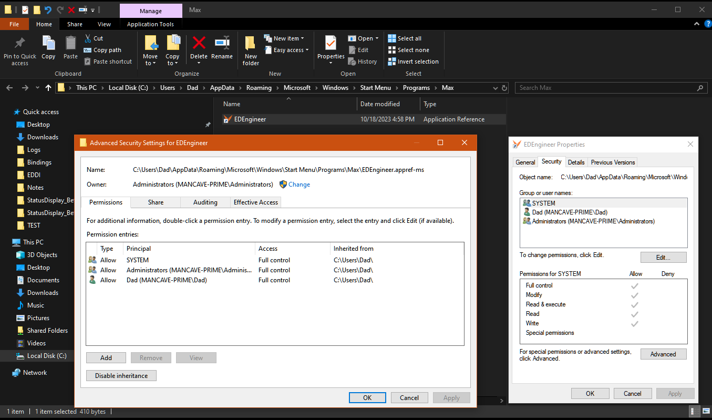Image resolution: width=712 pixels, height=420 pixels.
Task: Click Select all in the ribbon
Action: 405,38
